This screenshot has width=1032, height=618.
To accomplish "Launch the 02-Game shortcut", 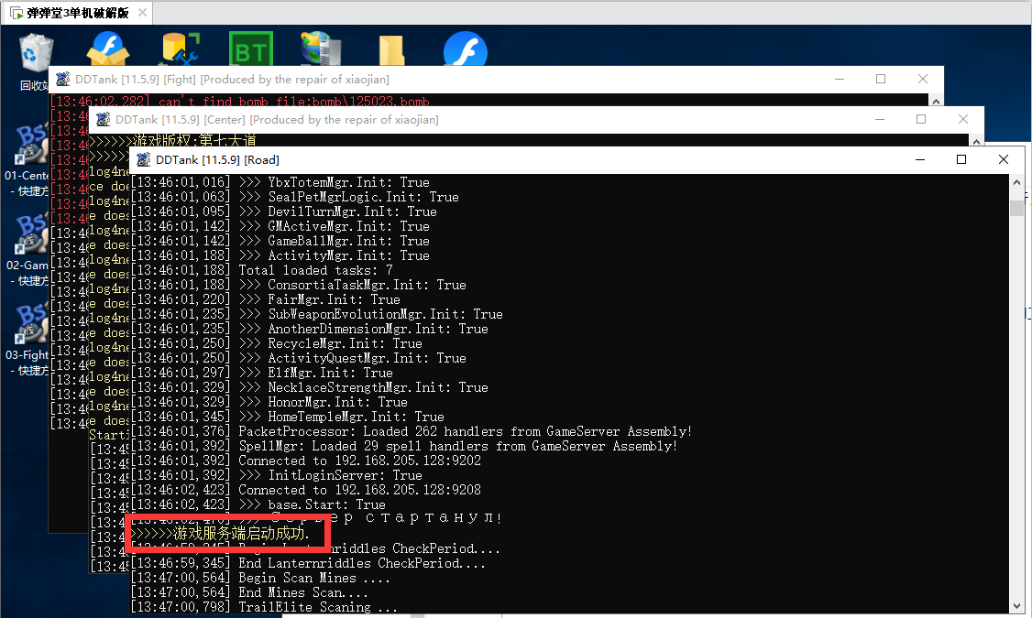I will [29, 236].
